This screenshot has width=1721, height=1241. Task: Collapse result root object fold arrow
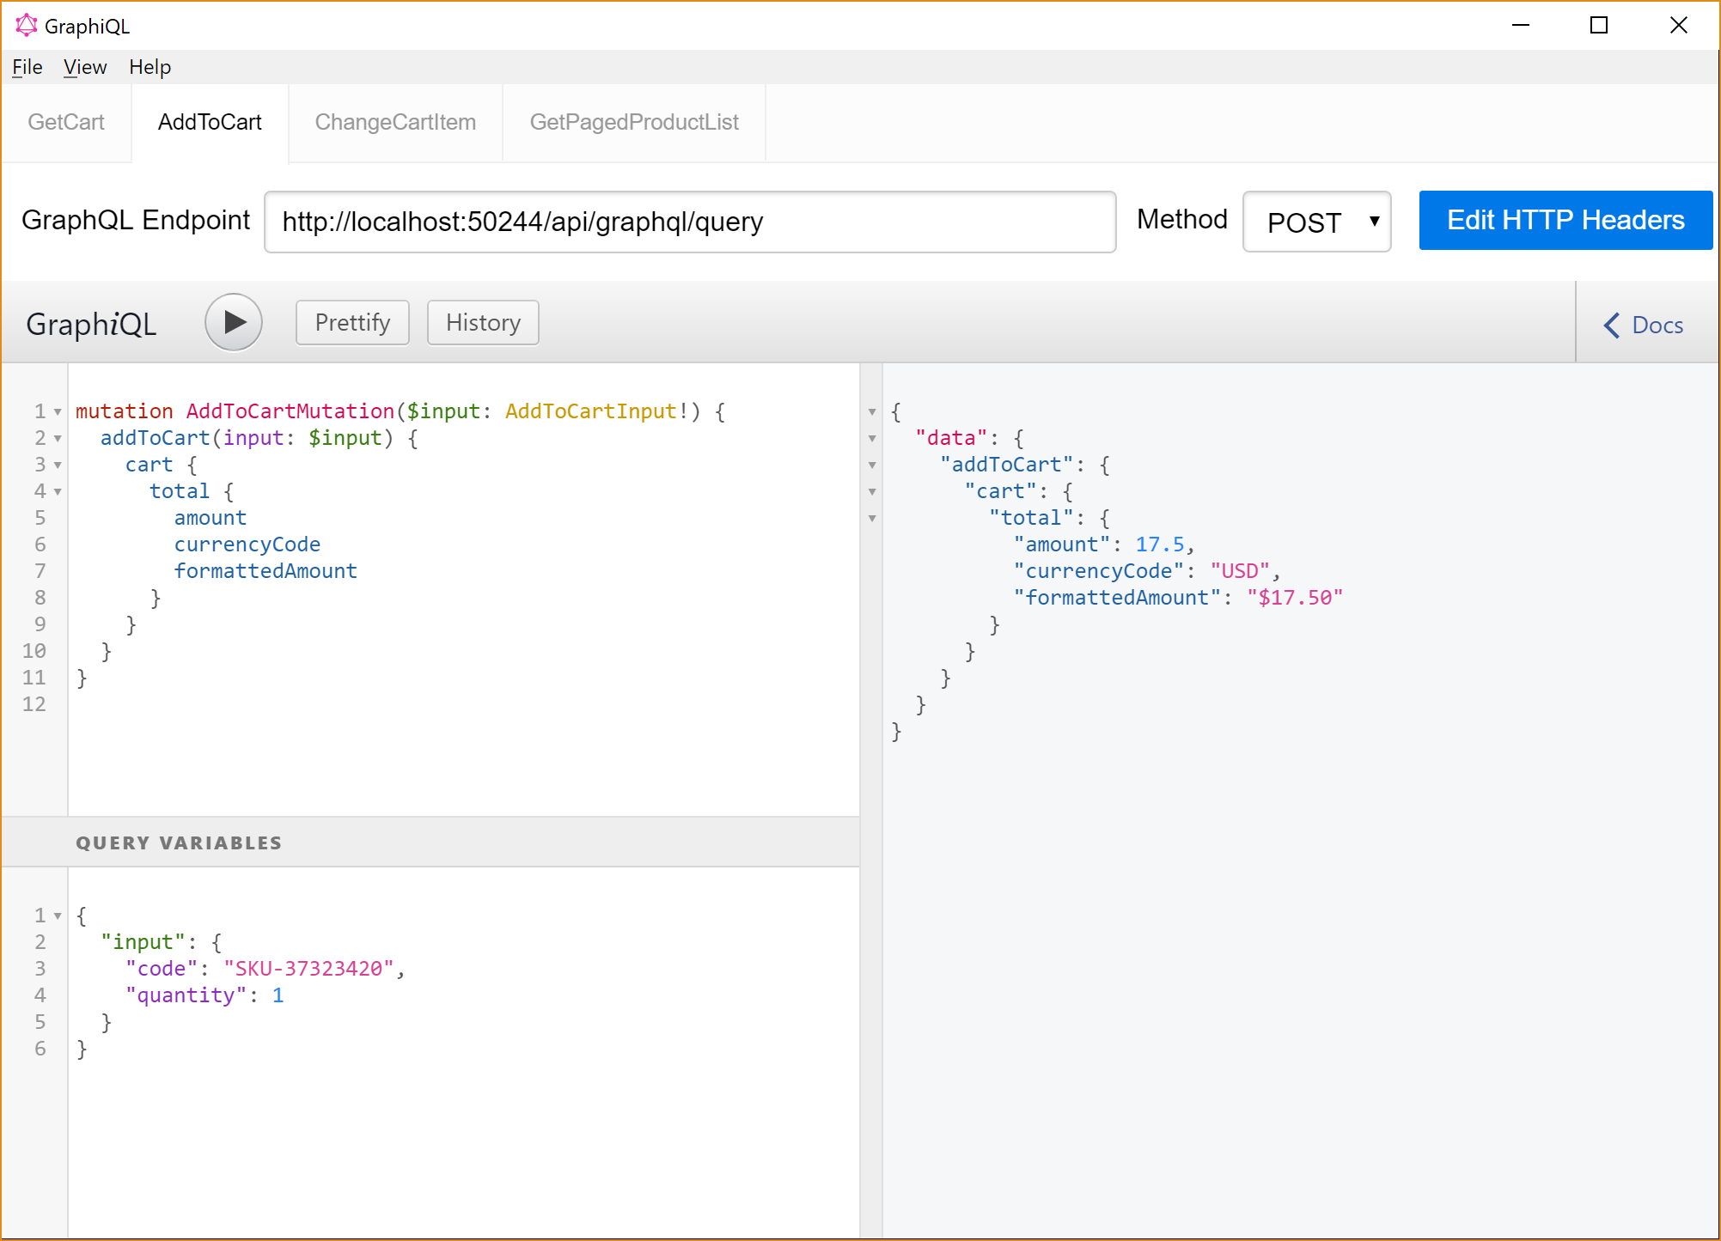pos(872,412)
